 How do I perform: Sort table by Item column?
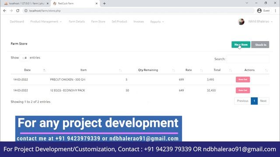tap(84, 70)
